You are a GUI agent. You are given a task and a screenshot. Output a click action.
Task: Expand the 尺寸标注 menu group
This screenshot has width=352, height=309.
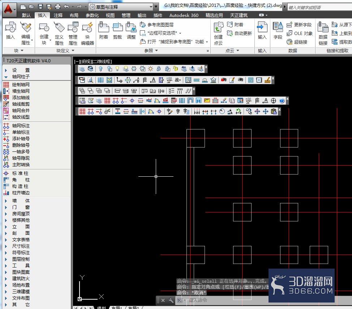[17, 246]
